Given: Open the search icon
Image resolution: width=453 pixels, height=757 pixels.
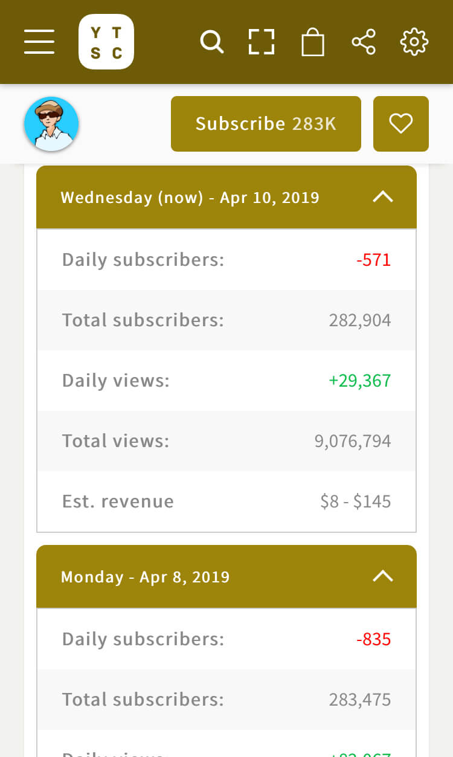Looking at the screenshot, I should 211,42.
